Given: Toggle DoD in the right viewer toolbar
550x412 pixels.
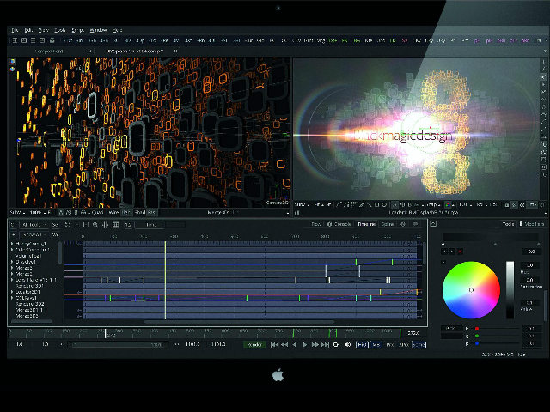Looking at the screenshot, I should coord(494,204).
